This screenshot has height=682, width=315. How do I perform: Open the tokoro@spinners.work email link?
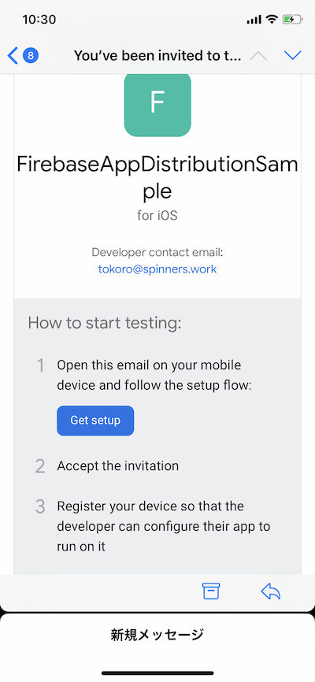(157, 269)
